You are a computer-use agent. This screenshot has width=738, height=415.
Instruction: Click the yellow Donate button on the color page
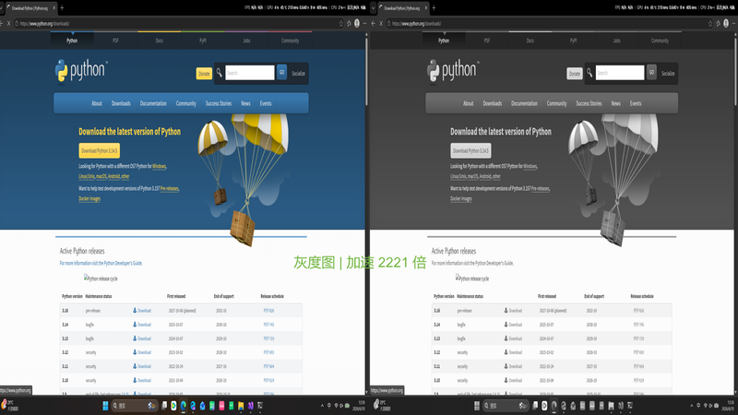pos(204,74)
